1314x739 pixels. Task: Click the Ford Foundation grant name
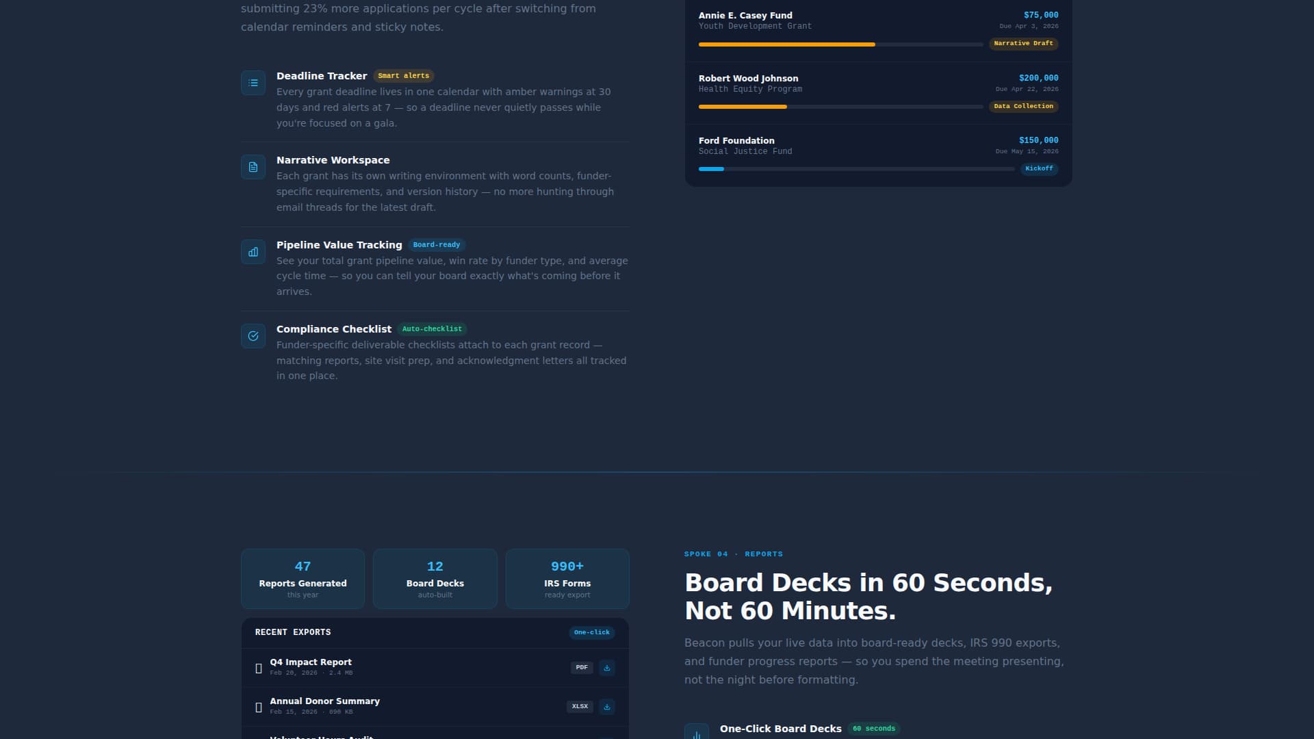736,141
